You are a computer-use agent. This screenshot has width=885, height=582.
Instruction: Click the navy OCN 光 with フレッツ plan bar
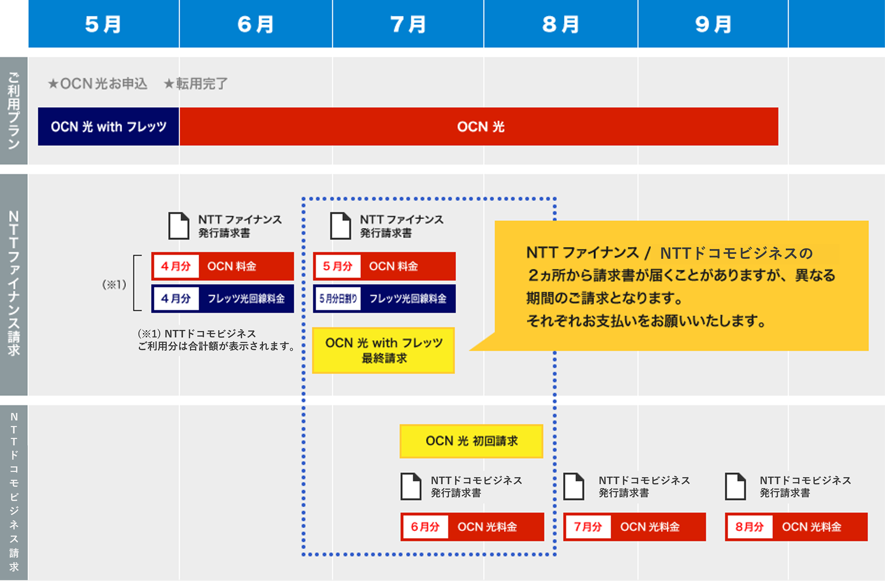click(x=109, y=127)
